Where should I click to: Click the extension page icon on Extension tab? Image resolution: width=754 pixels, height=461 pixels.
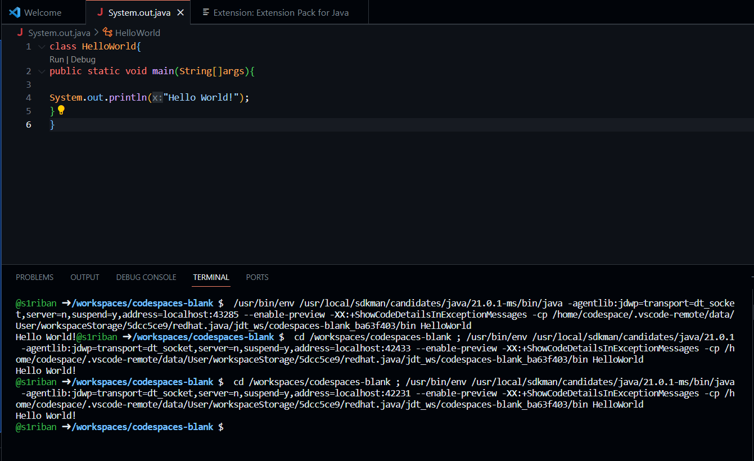coord(206,12)
